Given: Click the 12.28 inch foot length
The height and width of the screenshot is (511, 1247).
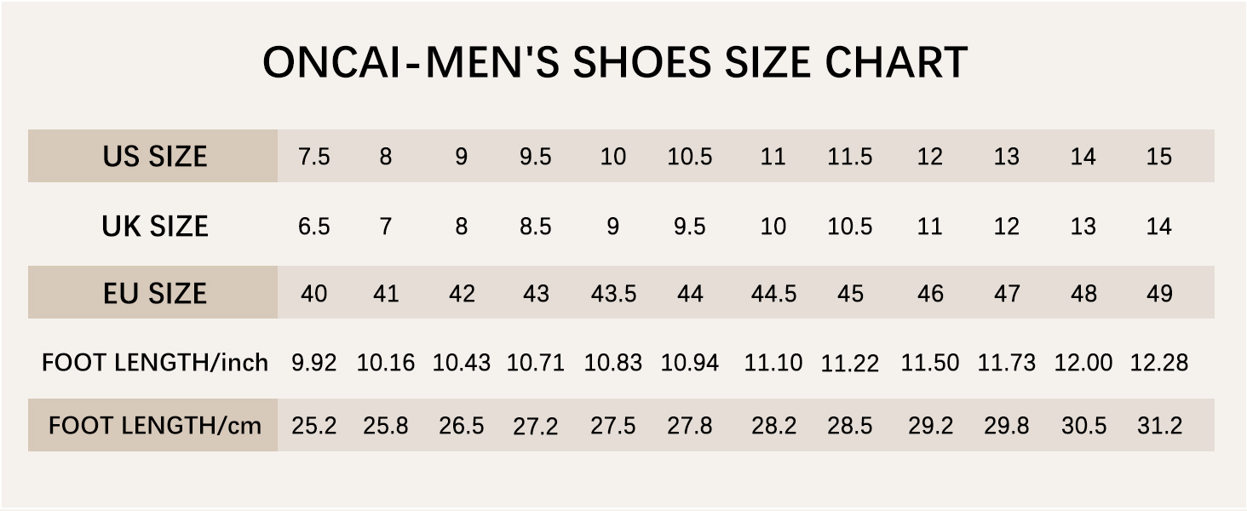Looking at the screenshot, I should point(1158,363).
